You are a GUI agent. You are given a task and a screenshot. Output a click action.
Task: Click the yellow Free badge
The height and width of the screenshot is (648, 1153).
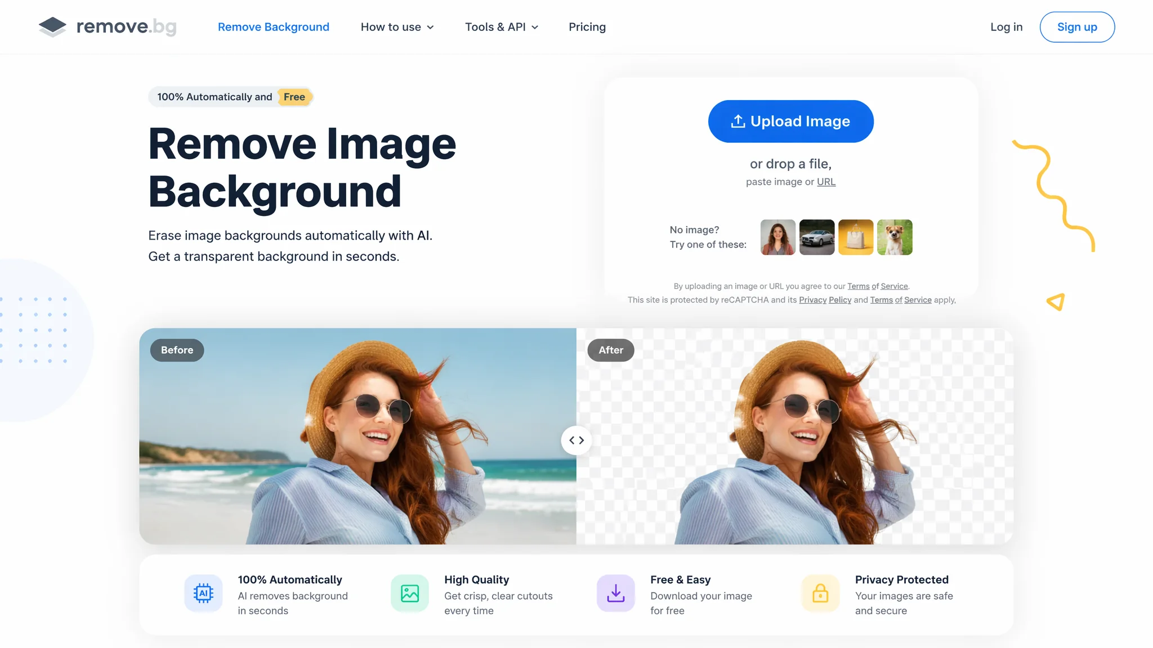click(x=294, y=97)
